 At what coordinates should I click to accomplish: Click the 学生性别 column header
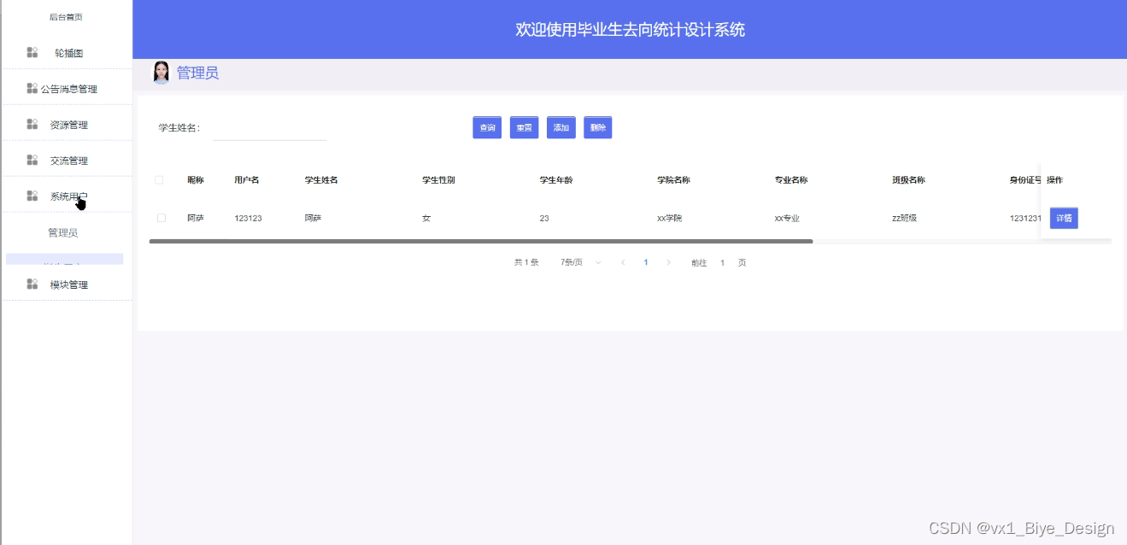point(438,180)
